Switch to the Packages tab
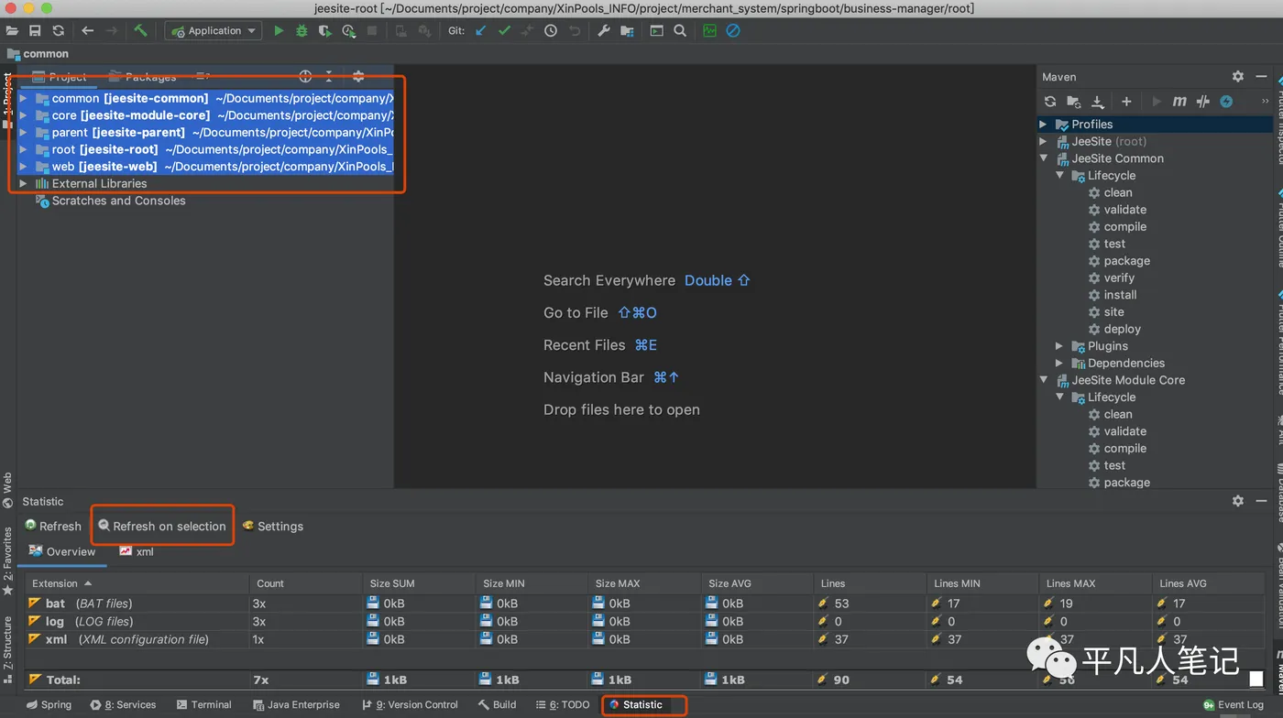The image size is (1283, 718). pyautogui.click(x=143, y=77)
